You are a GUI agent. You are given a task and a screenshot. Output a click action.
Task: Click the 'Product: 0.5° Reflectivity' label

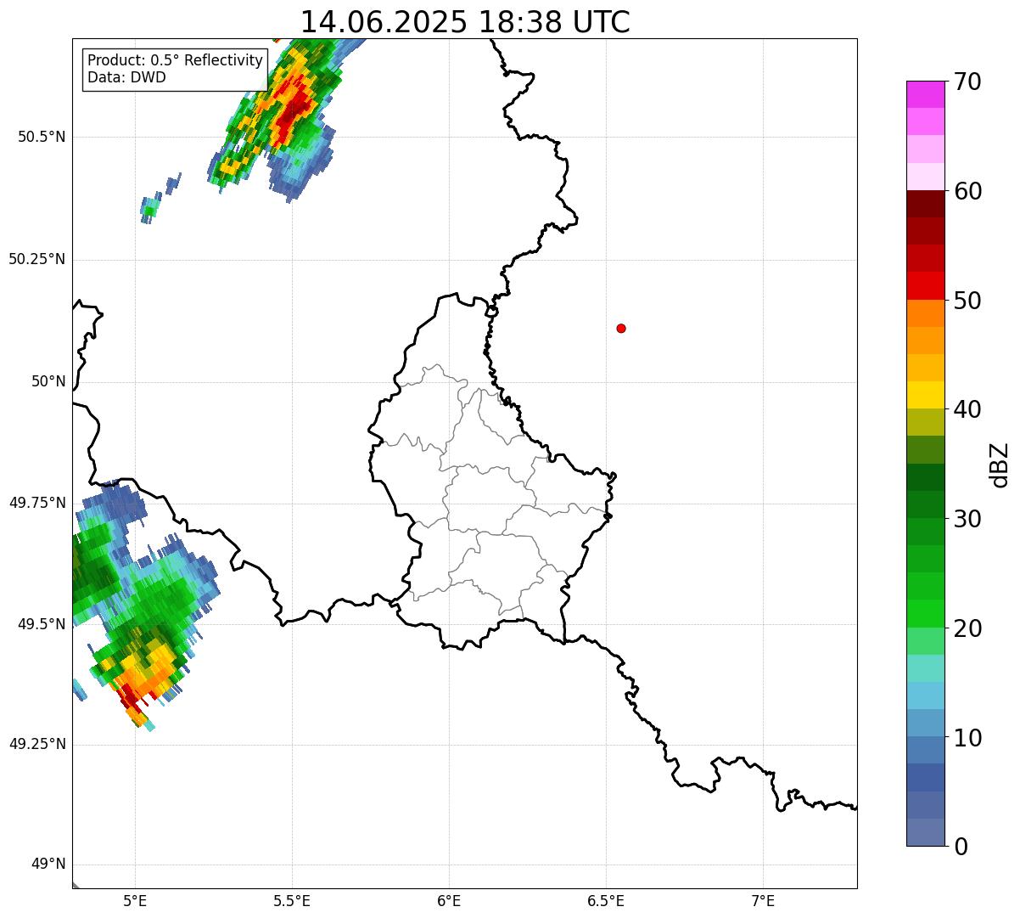[175, 61]
